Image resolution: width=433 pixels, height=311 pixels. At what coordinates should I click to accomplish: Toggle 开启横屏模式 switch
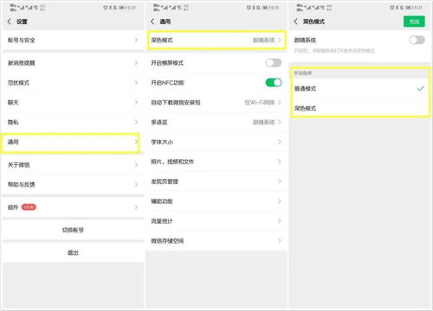(x=273, y=63)
